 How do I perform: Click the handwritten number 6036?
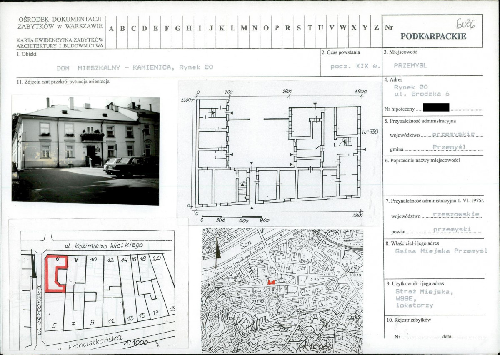point(466,24)
